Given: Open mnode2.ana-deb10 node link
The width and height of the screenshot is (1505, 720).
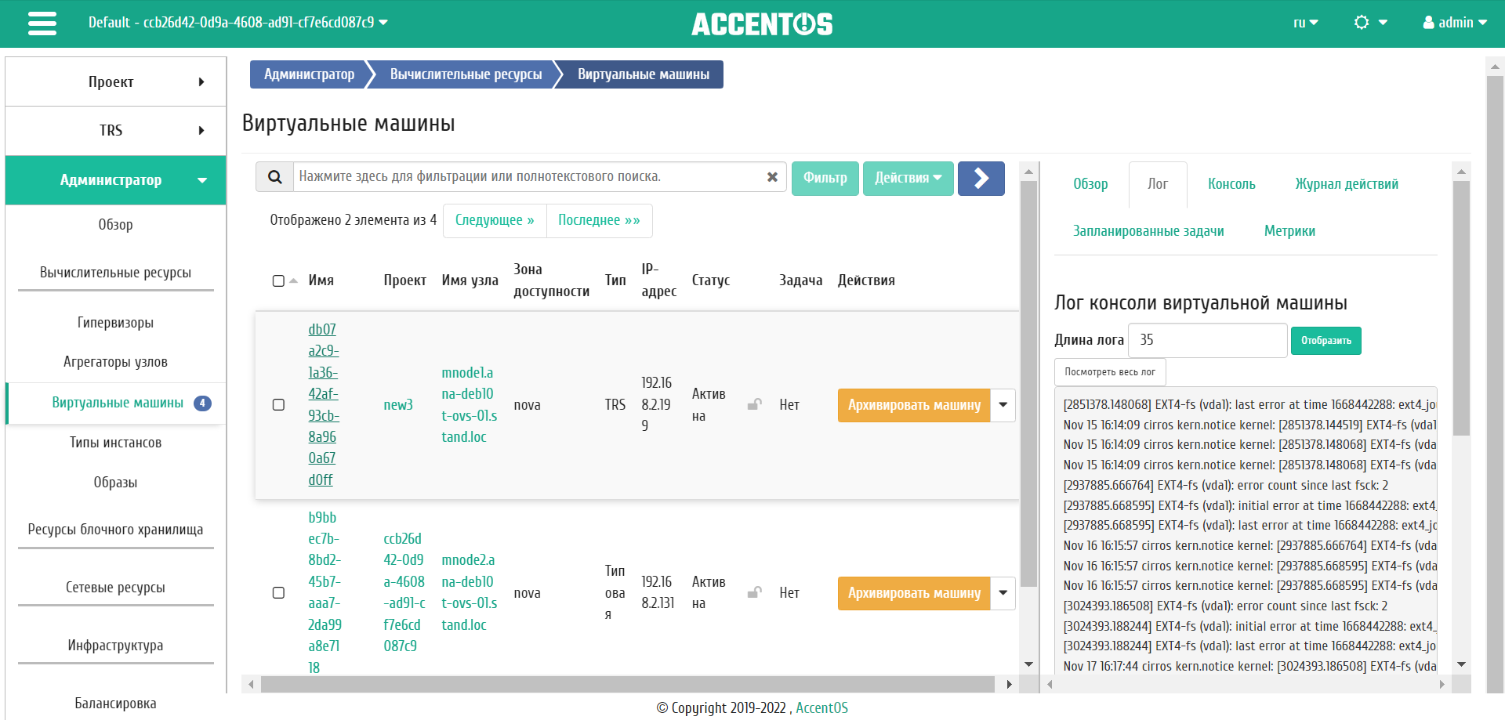Looking at the screenshot, I should (470, 592).
